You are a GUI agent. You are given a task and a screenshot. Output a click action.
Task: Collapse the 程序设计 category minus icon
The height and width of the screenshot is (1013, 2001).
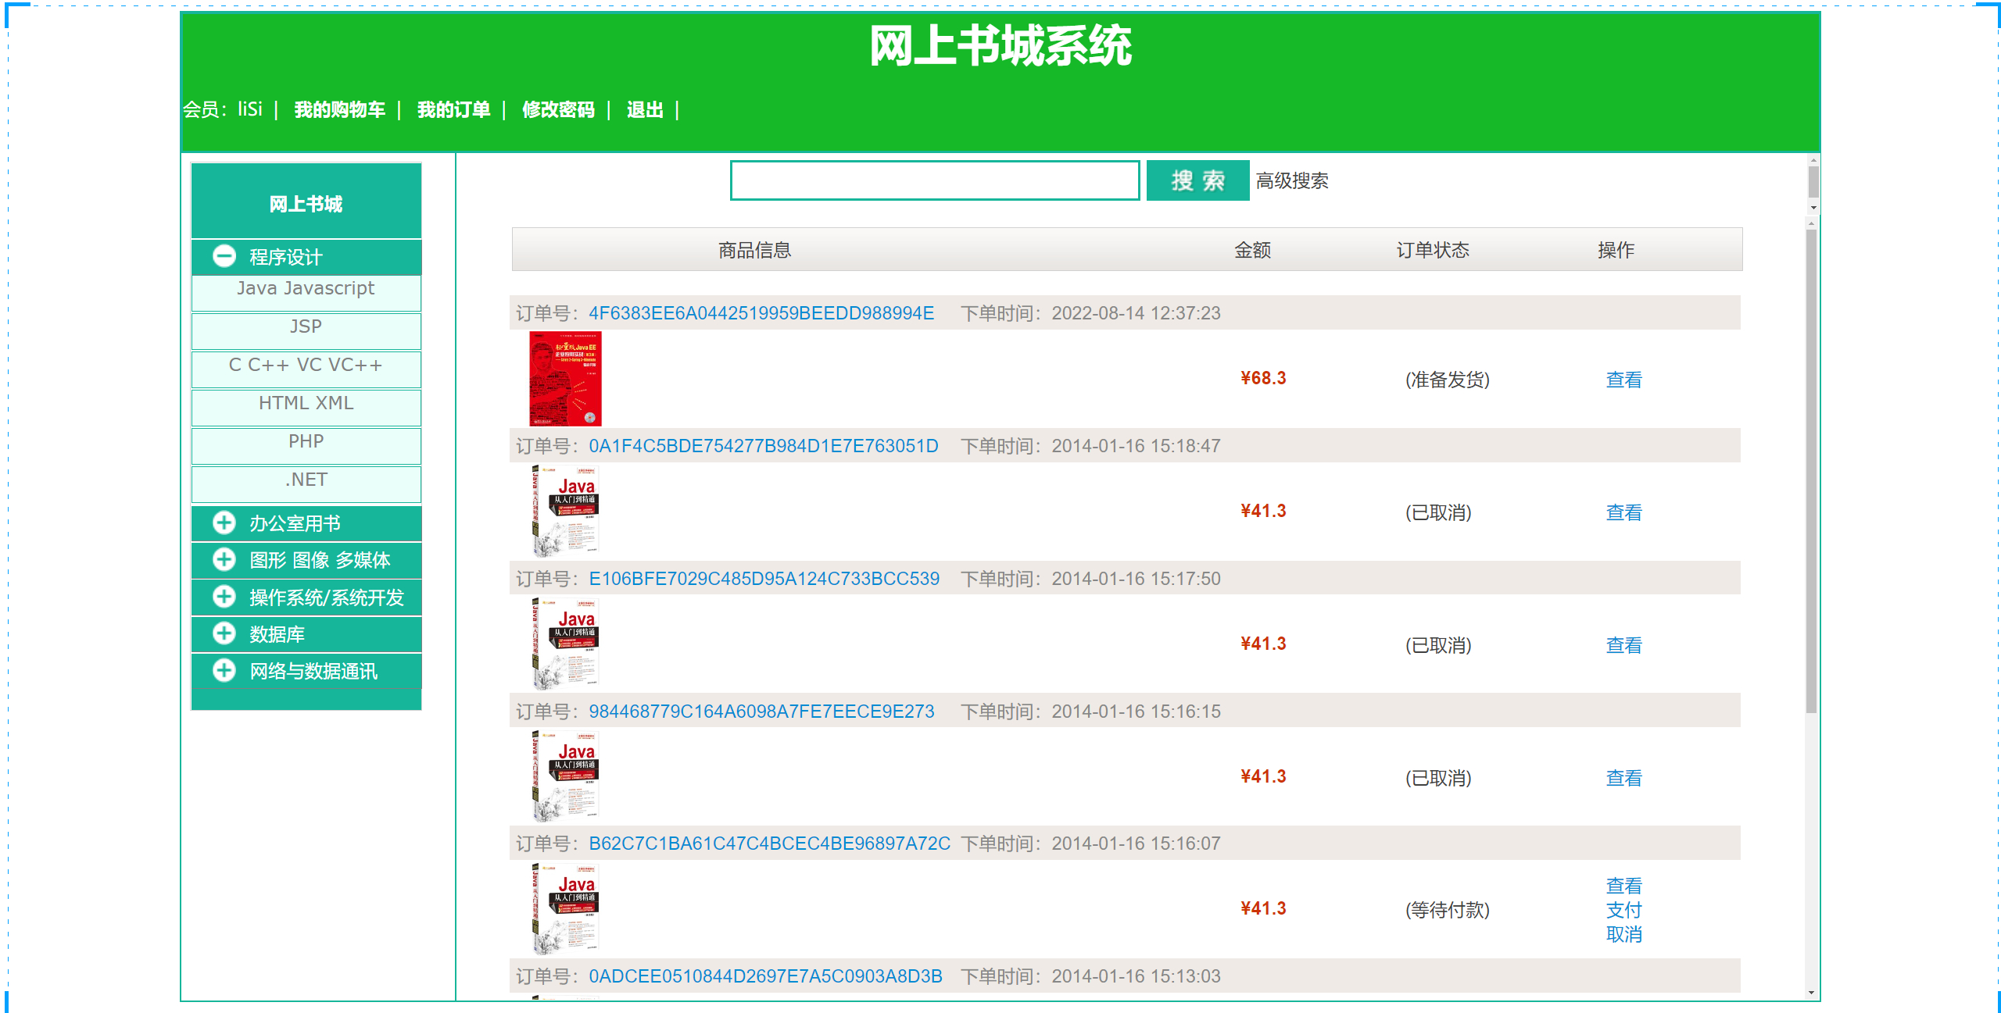[x=224, y=255]
